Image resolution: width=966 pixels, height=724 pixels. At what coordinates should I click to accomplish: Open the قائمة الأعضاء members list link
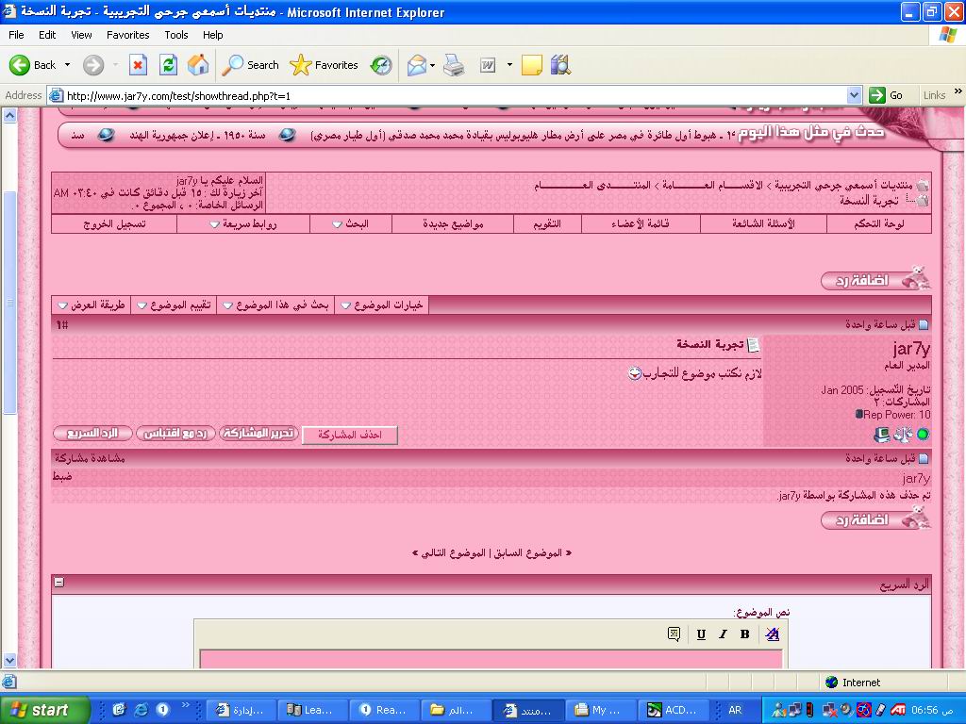pyautogui.click(x=641, y=224)
